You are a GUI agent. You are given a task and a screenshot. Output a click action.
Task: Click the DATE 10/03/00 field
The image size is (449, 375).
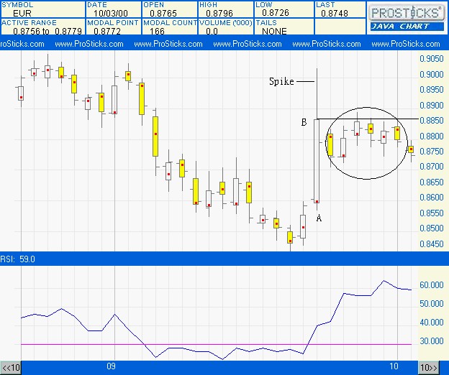(114, 9)
